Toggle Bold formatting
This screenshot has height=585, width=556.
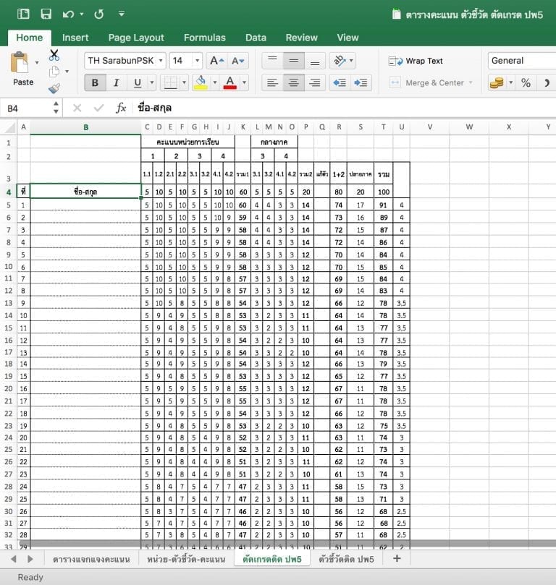tap(96, 82)
